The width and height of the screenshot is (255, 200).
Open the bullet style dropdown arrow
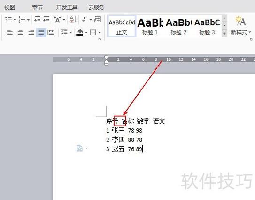tap(15, 20)
